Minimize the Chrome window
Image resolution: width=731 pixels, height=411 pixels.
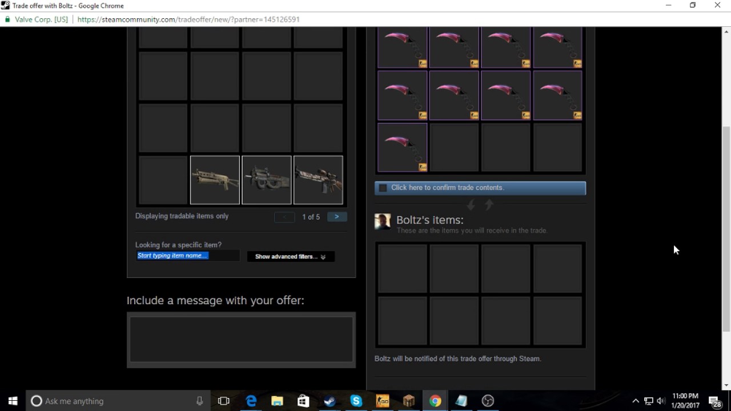(668, 5)
